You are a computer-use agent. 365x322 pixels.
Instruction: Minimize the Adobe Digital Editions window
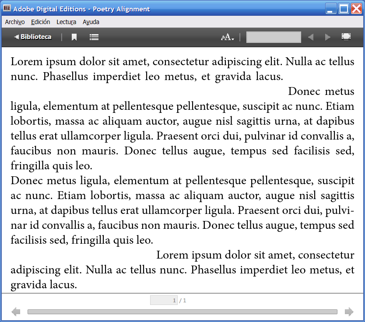coord(330,9)
